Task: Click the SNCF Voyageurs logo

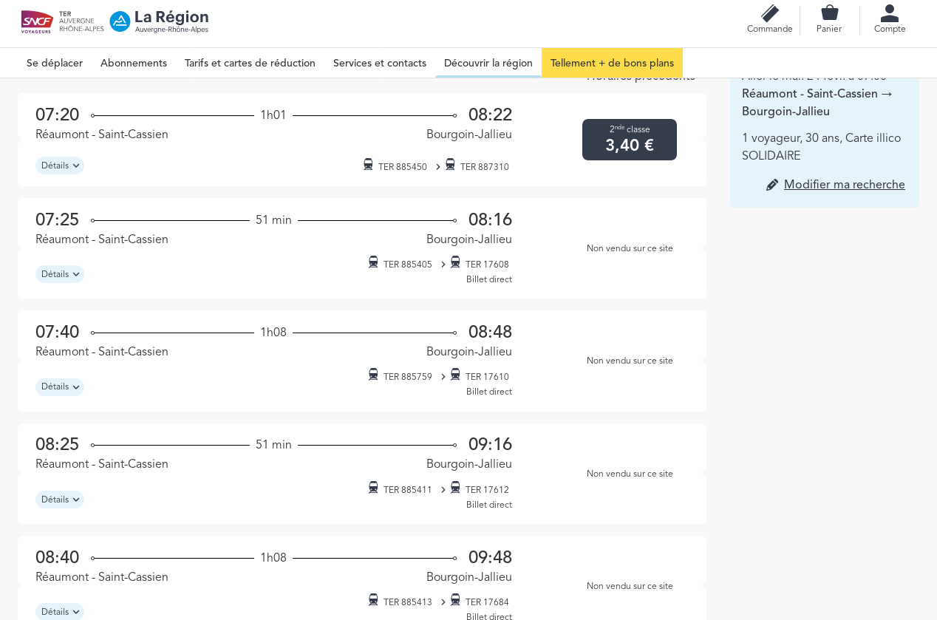Action: (x=37, y=21)
